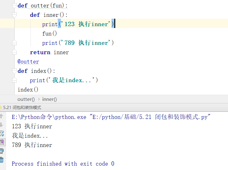Click the up stack trace arrow icon
The image size is (228, 170).
point(2,116)
